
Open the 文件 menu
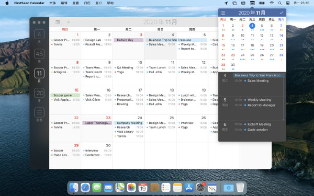point(52,3)
